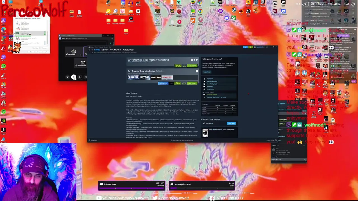Viewport: 358px width, 201px height.
Task: Open the green Steam notifications bell
Action: point(251,47)
